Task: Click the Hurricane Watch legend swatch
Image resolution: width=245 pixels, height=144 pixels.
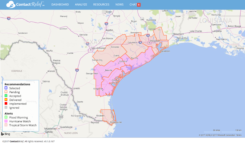Action: point(6,121)
